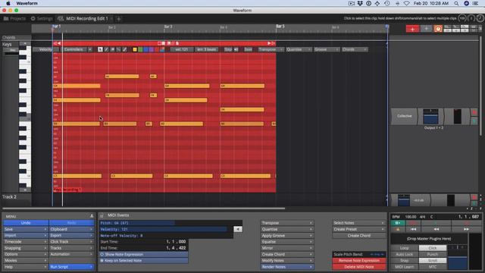
Task: Select the yellow note colour swatch
Action: [x=135, y=49]
